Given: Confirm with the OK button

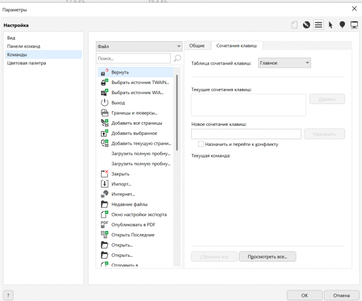Looking at the screenshot, I should pyautogui.click(x=305, y=296).
